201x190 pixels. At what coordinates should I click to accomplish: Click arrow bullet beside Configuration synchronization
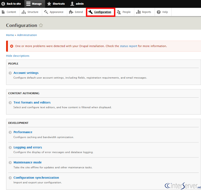click(10, 178)
